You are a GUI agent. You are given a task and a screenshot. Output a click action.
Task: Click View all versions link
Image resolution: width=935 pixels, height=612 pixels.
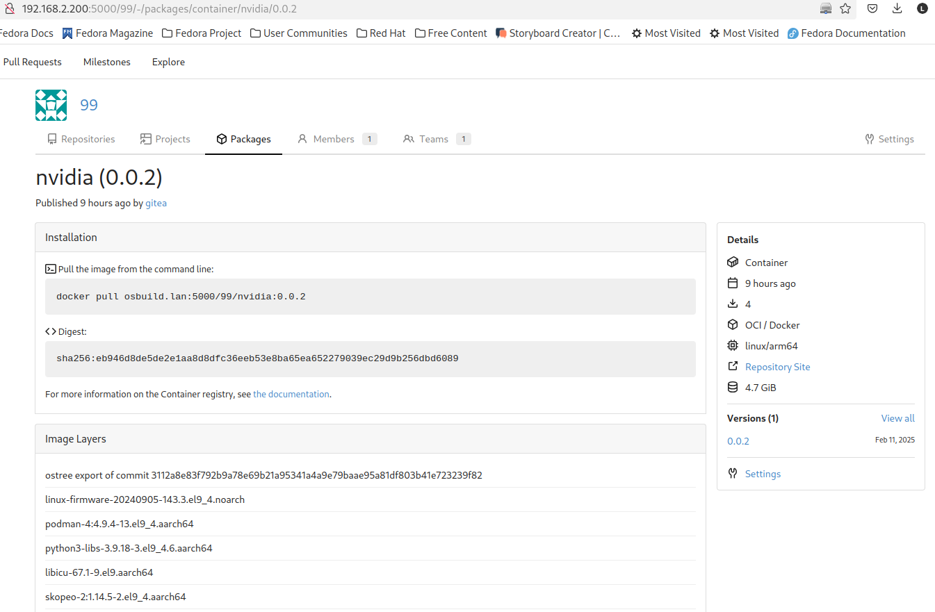[x=897, y=418]
